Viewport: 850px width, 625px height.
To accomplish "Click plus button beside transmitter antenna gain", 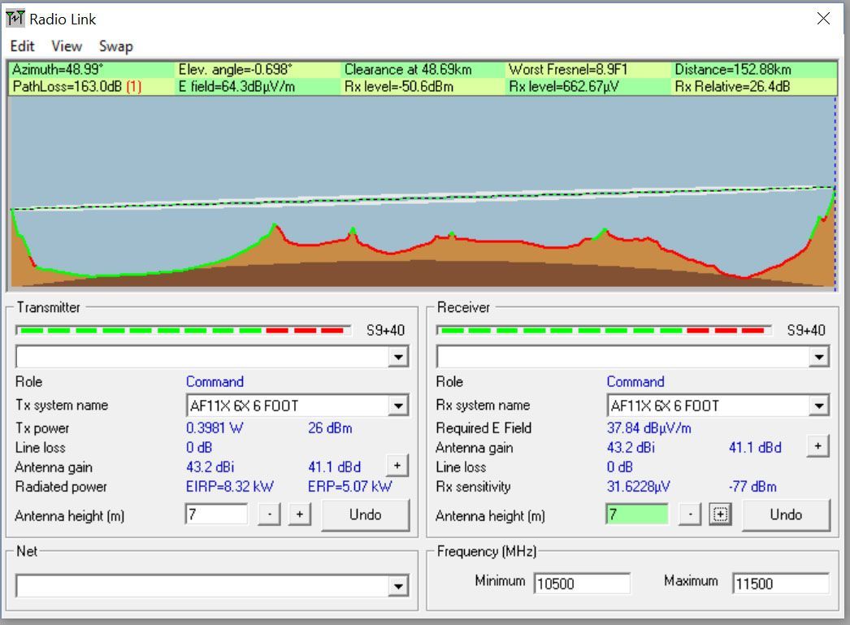I will pyautogui.click(x=397, y=466).
